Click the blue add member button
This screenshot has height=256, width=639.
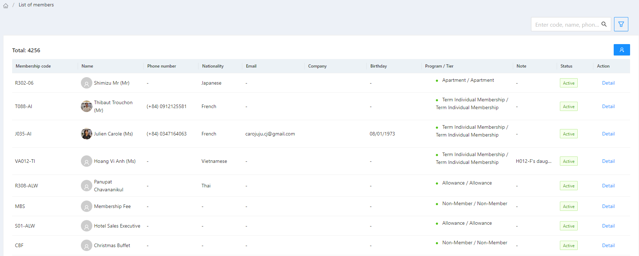(622, 50)
